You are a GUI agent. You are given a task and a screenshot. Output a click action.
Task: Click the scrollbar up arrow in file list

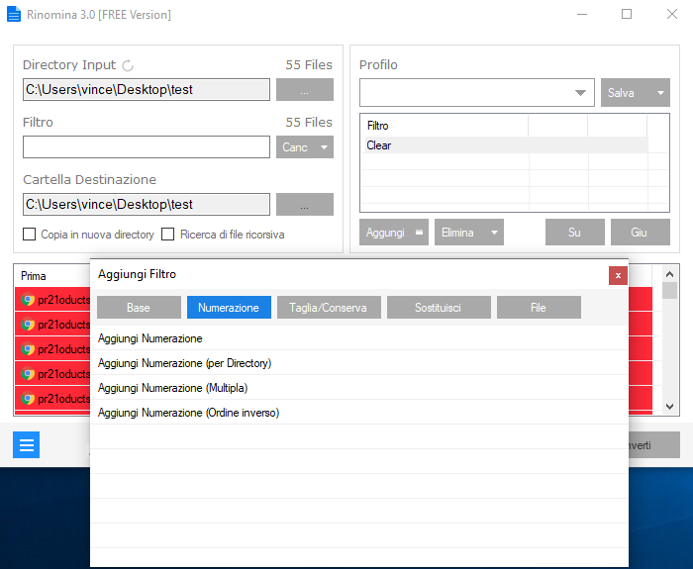coord(669,274)
